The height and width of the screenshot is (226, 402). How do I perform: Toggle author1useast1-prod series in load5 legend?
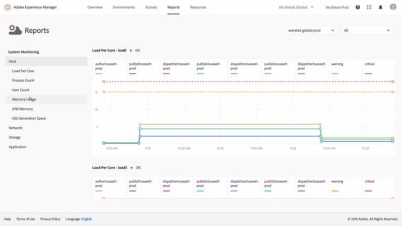(109, 186)
